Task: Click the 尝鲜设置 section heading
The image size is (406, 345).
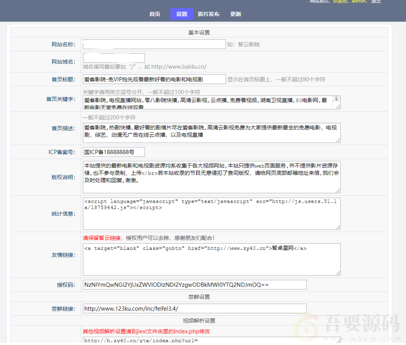Action: point(199,297)
